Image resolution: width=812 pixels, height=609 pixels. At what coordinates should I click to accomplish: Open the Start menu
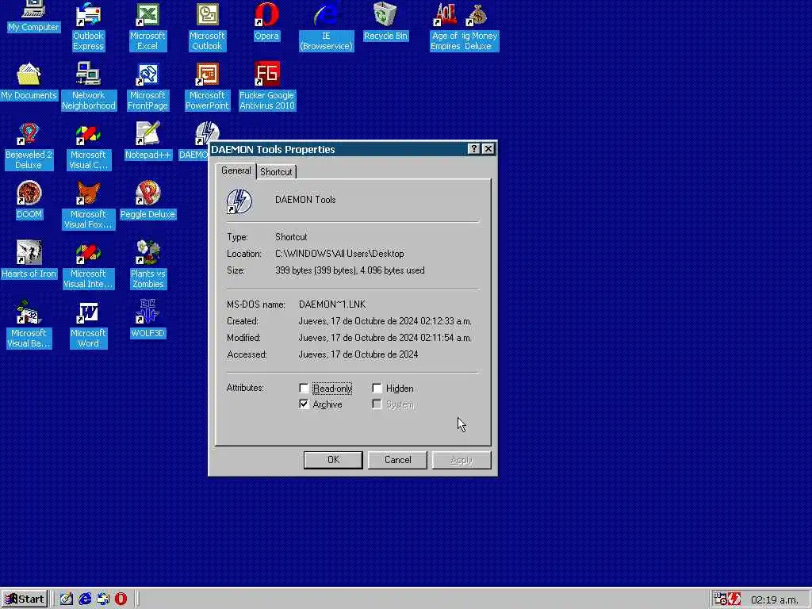pos(25,599)
